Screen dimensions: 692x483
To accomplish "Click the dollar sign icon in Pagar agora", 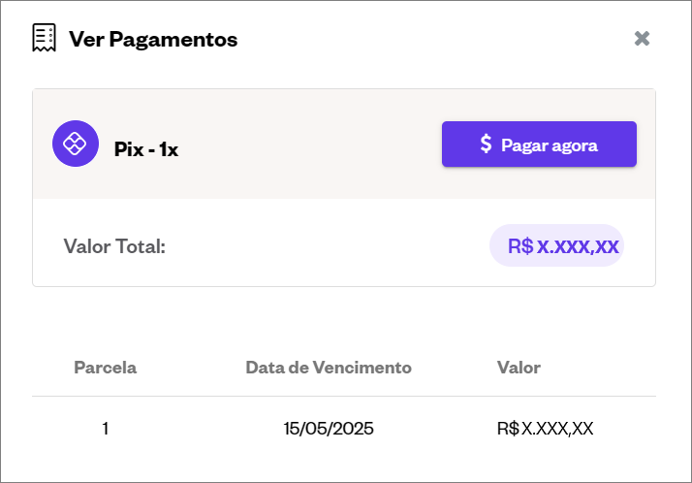I will 486,144.
